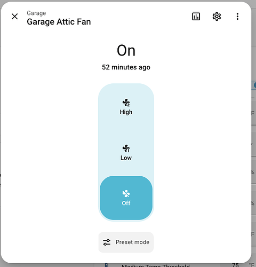The height and width of the screenshot is (267, 256).
Task: Open the history chart icon
Action: (196, 17)
